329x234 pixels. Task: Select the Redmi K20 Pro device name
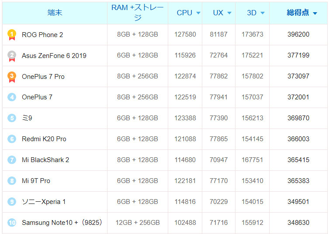tap(44, 139)
